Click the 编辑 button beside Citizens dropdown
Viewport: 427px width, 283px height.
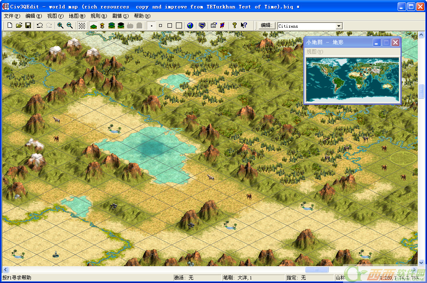click(266, 25)
